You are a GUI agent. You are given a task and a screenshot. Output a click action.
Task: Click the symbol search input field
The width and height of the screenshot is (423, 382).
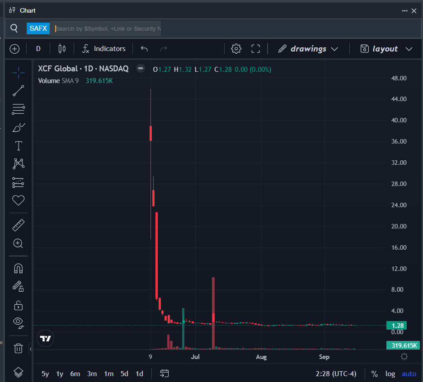108,28
